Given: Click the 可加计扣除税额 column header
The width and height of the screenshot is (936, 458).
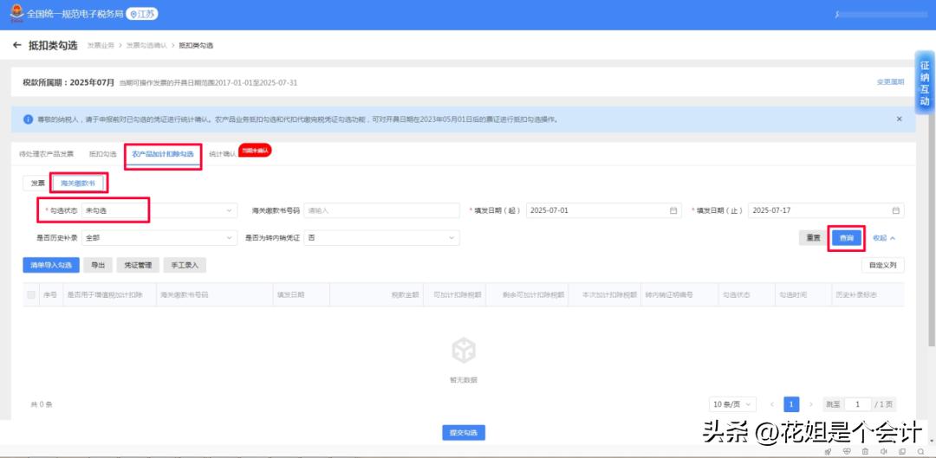Looking at the screenshot, I should tap(458, 294).
